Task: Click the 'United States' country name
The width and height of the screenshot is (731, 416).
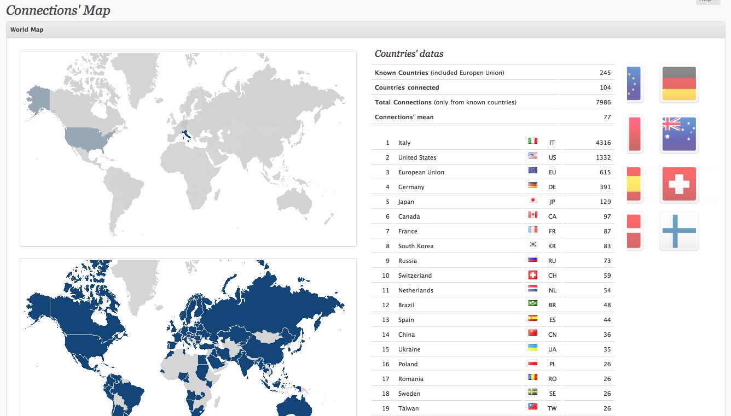Action: click(417, 157)
